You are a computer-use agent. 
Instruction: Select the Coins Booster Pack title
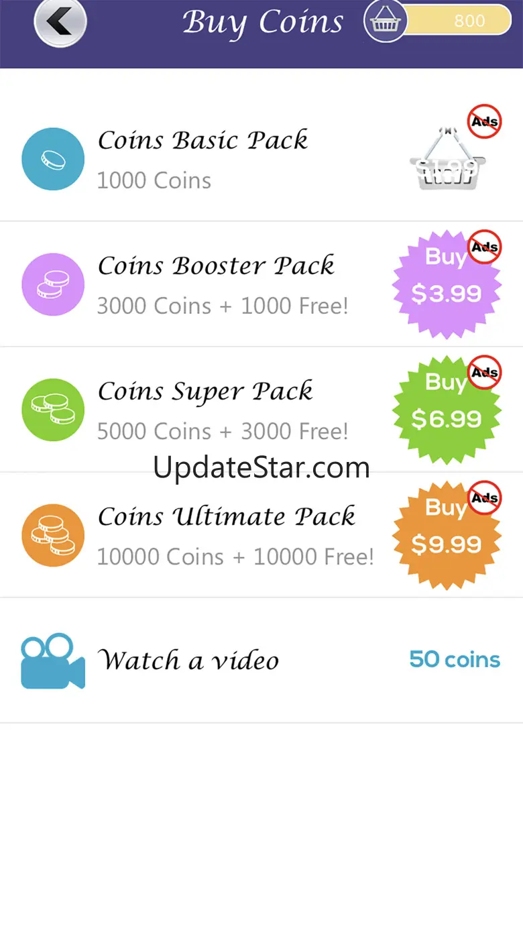pos(216,266)
